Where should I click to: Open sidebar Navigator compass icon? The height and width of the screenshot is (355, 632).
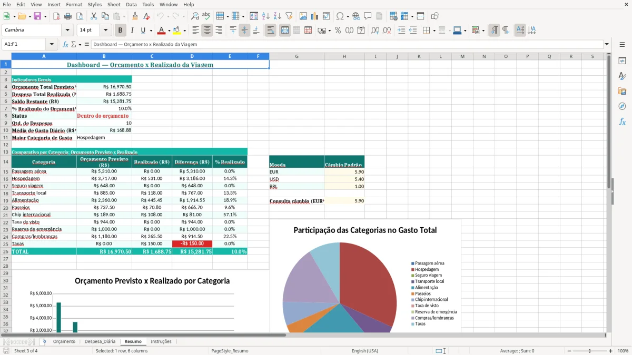(622, 106)
